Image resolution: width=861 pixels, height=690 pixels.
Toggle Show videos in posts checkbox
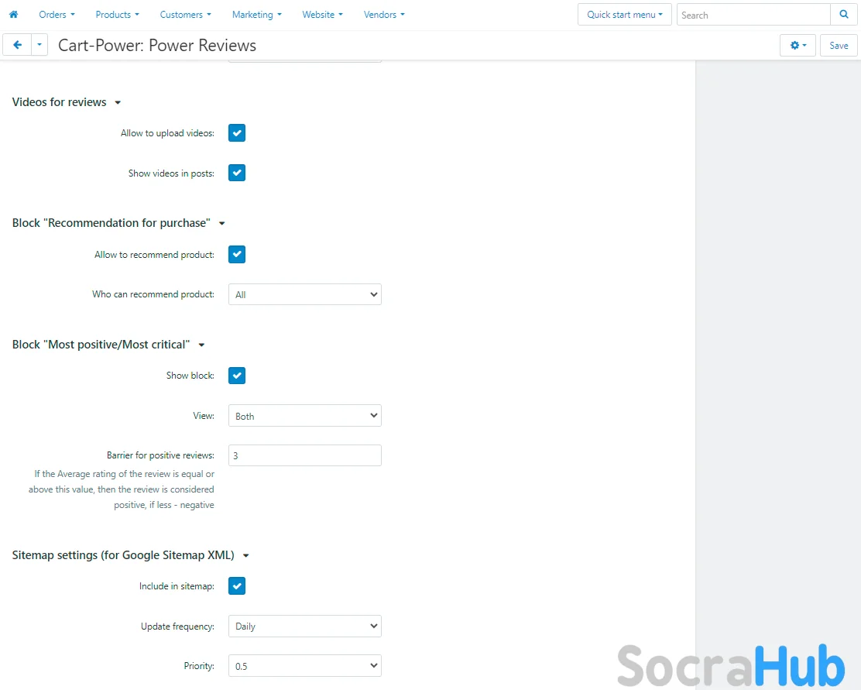(x=237, y=173)
